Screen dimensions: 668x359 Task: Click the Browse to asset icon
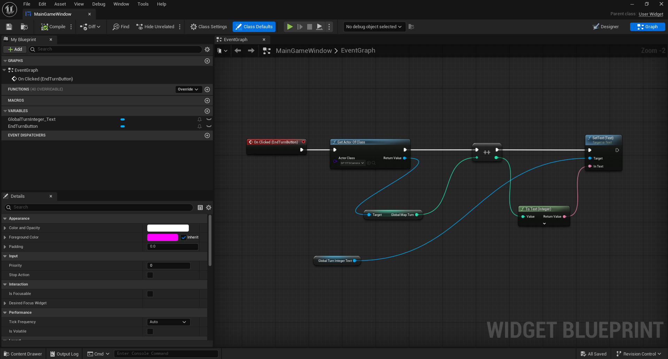click(24, 27)
